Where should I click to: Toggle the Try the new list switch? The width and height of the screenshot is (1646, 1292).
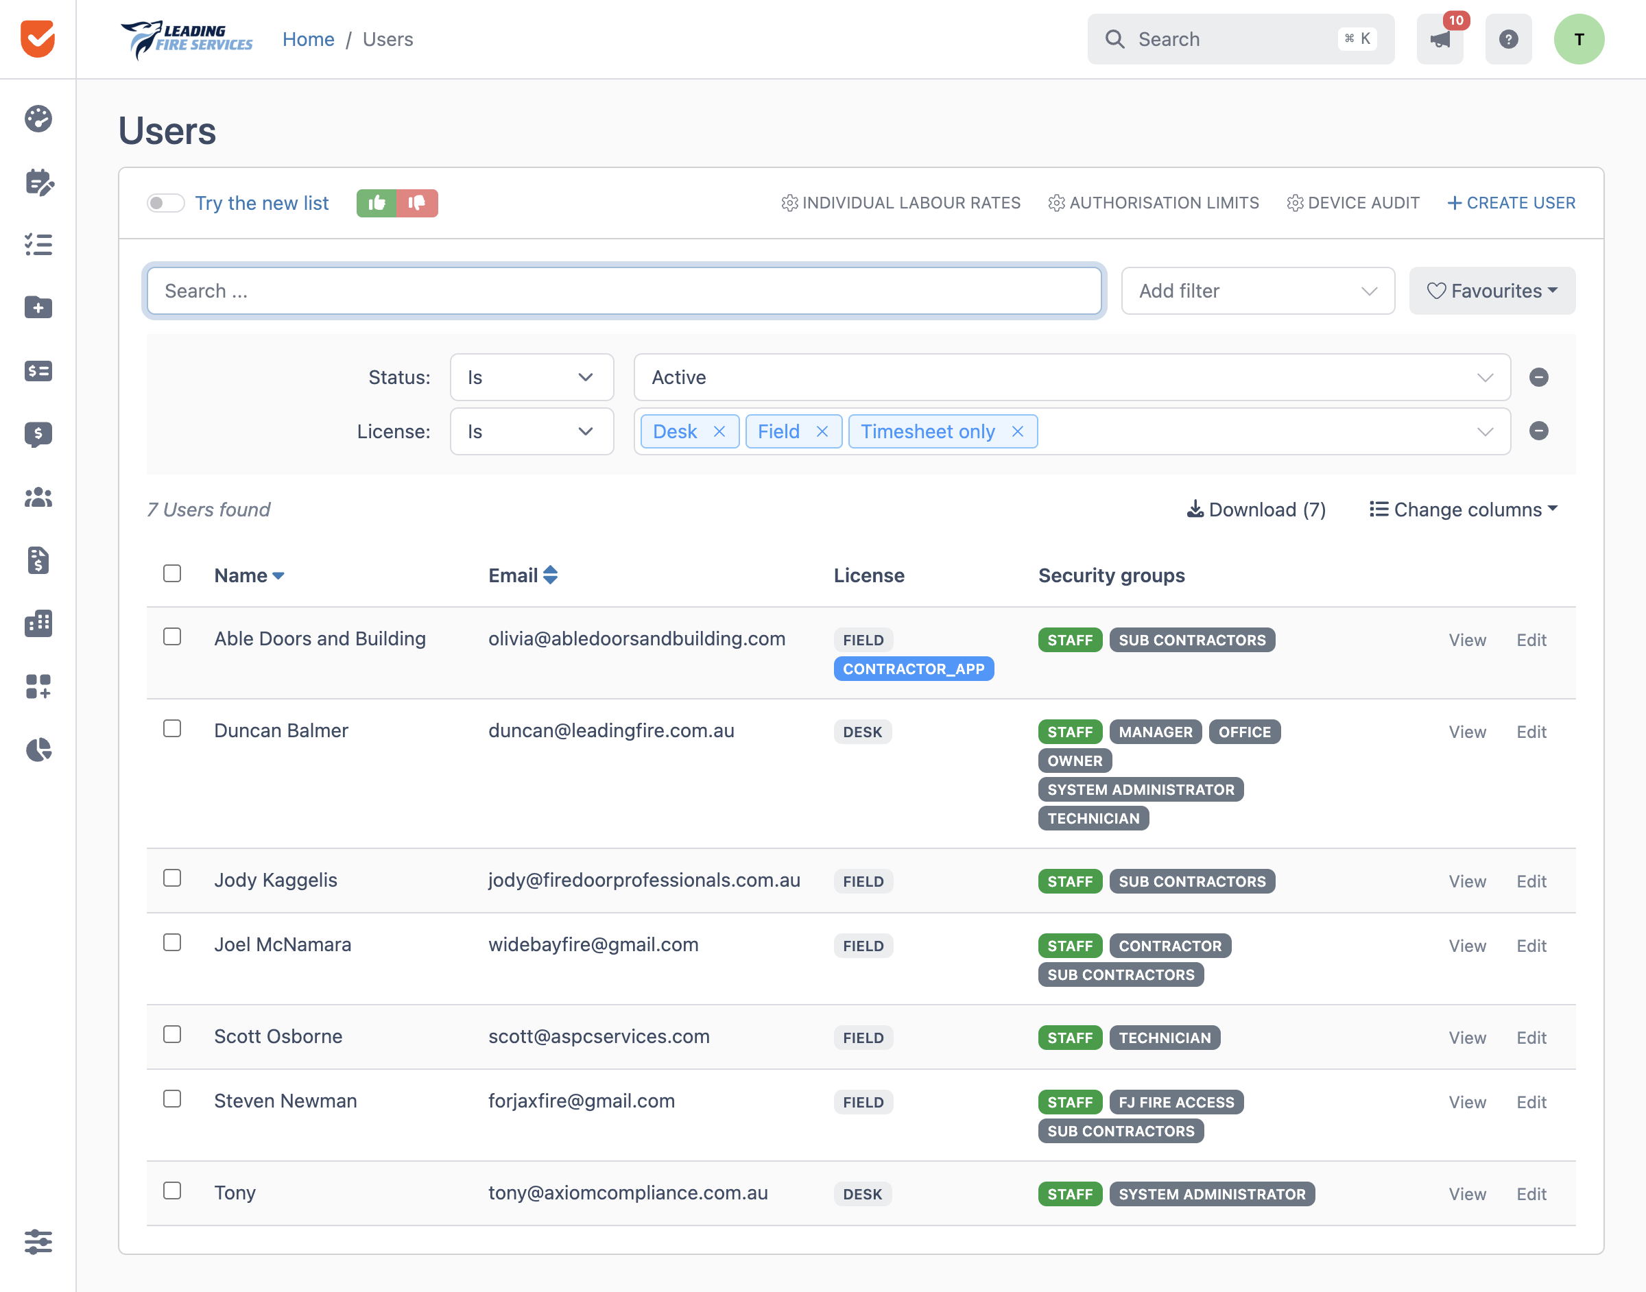[166, 203]
